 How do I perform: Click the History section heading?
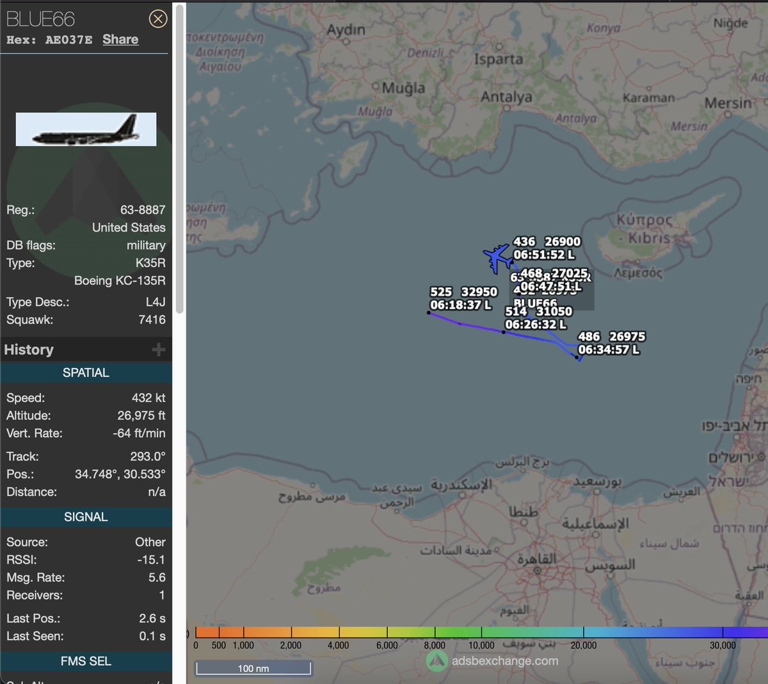(x=29, y=349)
